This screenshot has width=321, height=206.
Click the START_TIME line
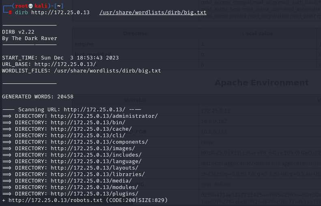(60, 58)
